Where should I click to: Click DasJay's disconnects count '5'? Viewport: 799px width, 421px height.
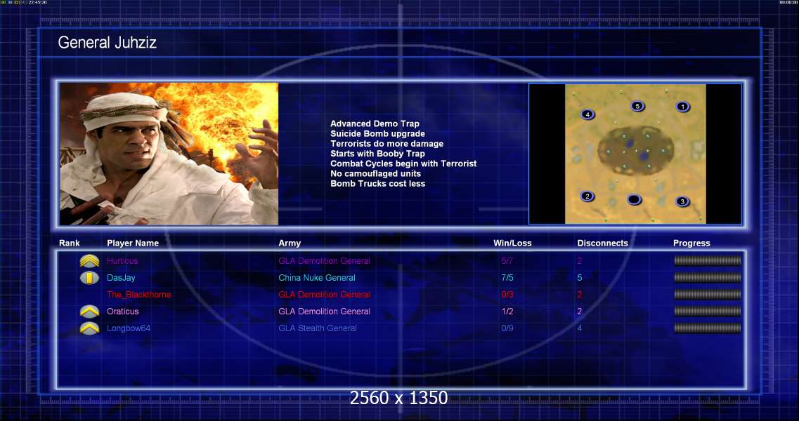pos(579,278)
